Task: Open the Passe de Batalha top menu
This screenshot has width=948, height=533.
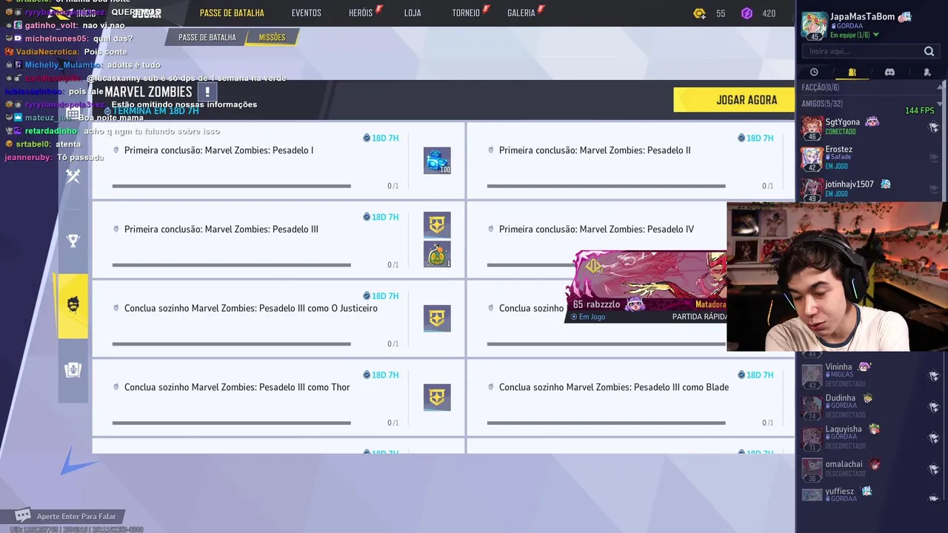Action: click(x=232, y=13)
